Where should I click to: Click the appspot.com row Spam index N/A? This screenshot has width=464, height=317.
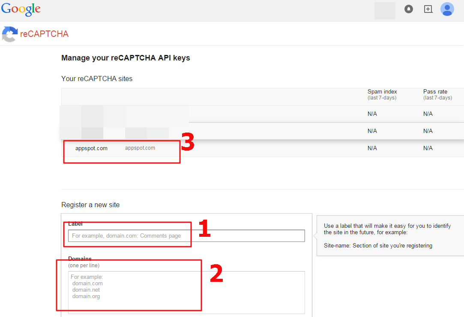coord(372,148)
